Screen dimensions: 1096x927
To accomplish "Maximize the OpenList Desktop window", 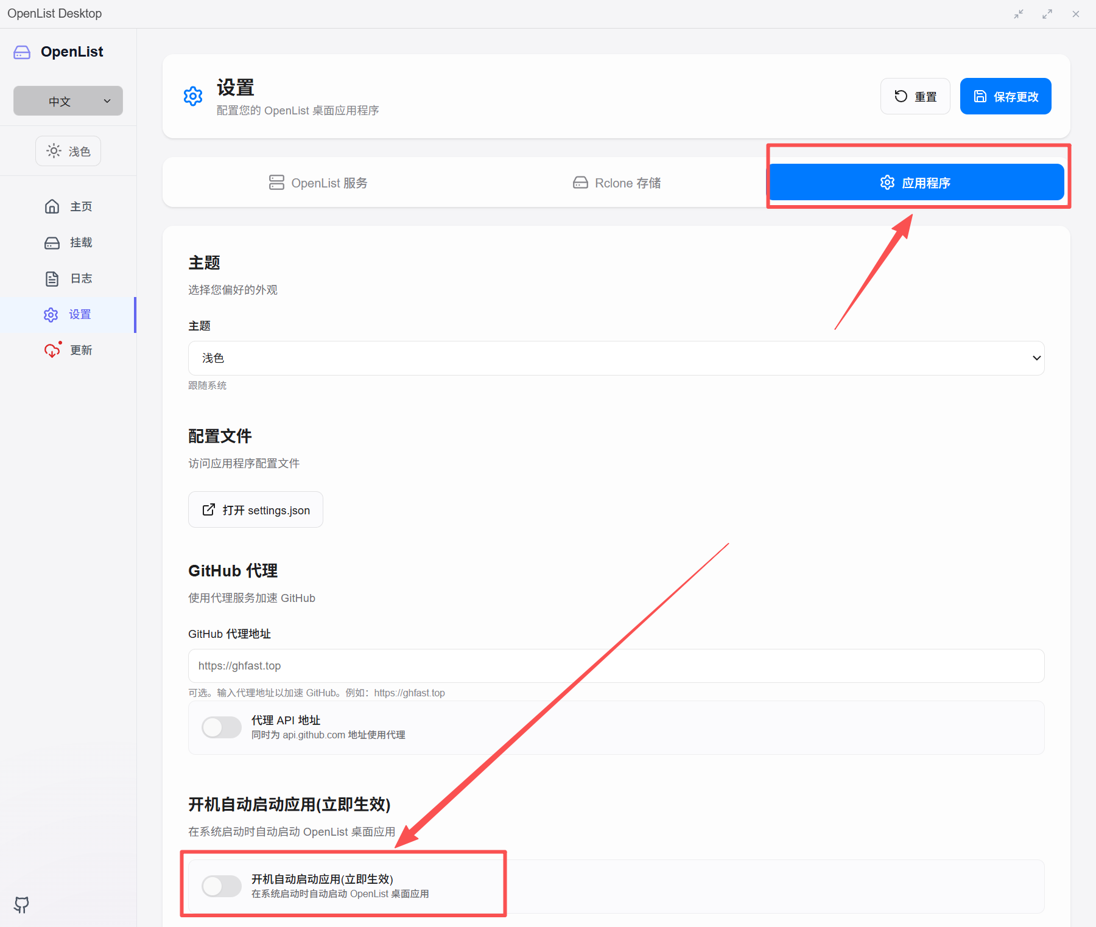I will (1047, 14).
